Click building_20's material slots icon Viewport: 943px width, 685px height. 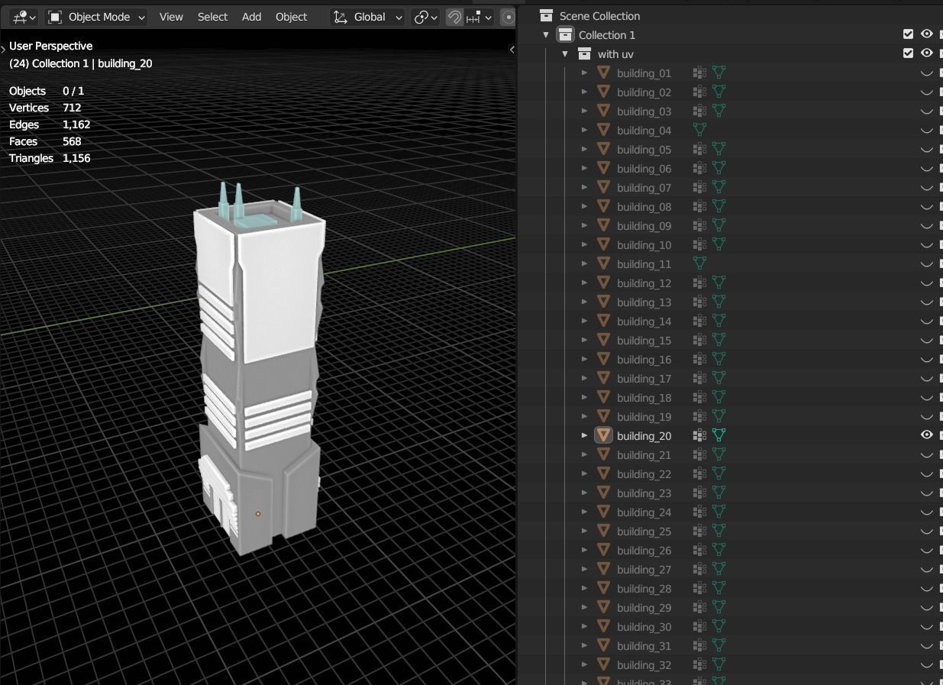point(699,435)
